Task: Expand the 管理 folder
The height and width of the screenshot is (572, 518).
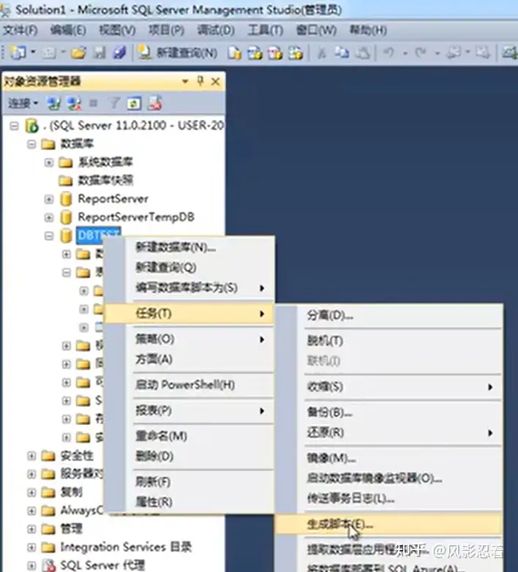Action: point(31,529)
